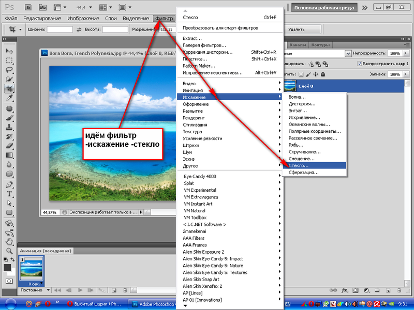Toggle lock transparent pixels in Layers

[301, 74]
